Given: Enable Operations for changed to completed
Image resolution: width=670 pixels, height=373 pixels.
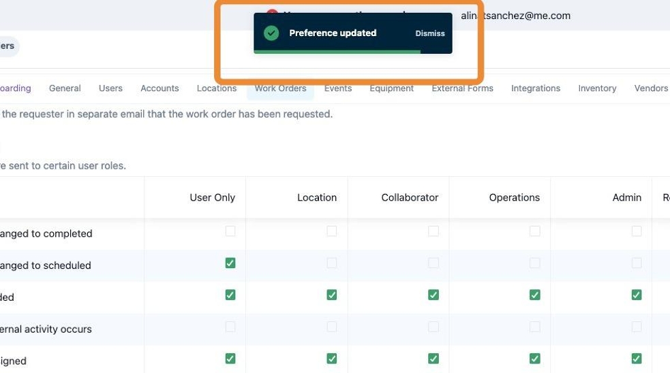Looking at the screenshot, I should (x=534, y=231).
